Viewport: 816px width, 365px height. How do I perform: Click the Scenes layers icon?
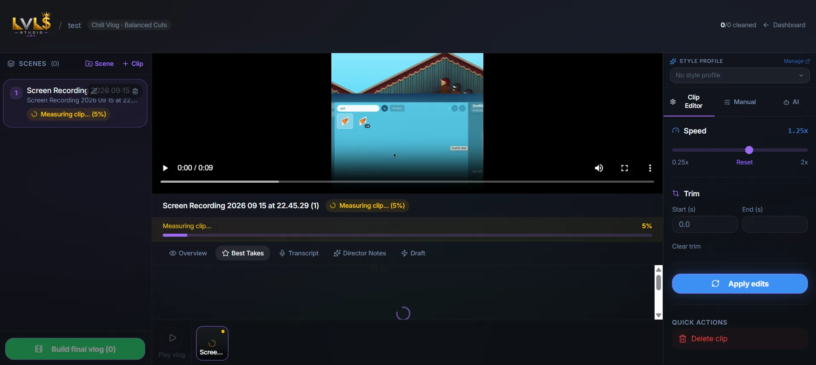pos(11,64)
